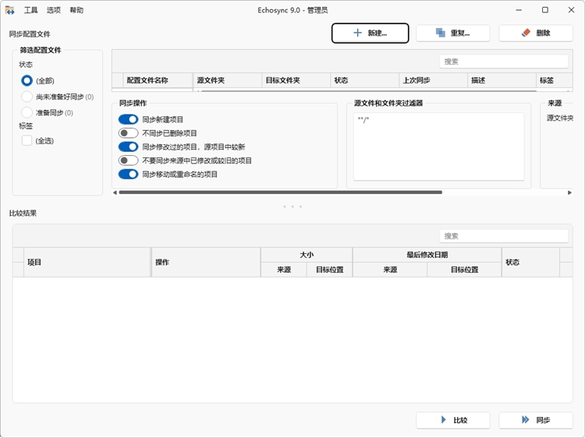This screenshot has height=438, width=585.
Task: Click the 来源 header under 最后修改日期
Action: pos(390,270)
